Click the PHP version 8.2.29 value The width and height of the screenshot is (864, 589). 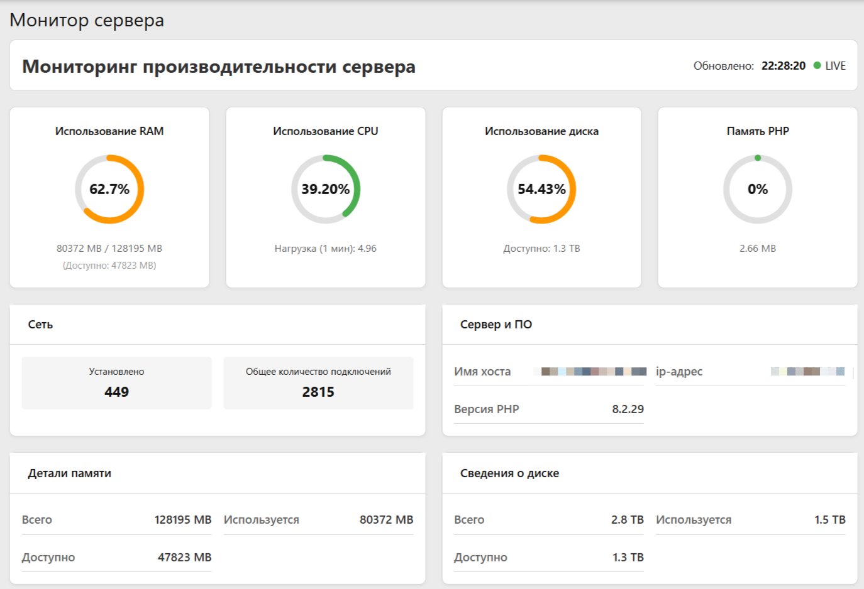628,409
